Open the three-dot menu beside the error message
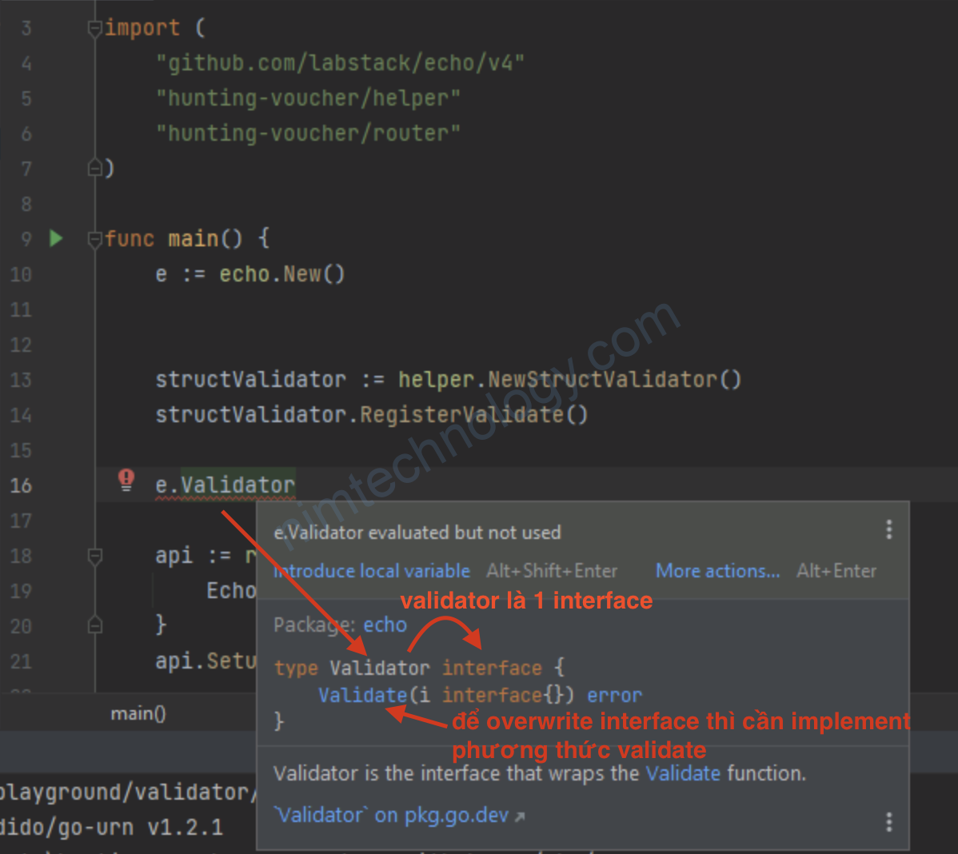 pyautogui.click(x=888, y=529)
